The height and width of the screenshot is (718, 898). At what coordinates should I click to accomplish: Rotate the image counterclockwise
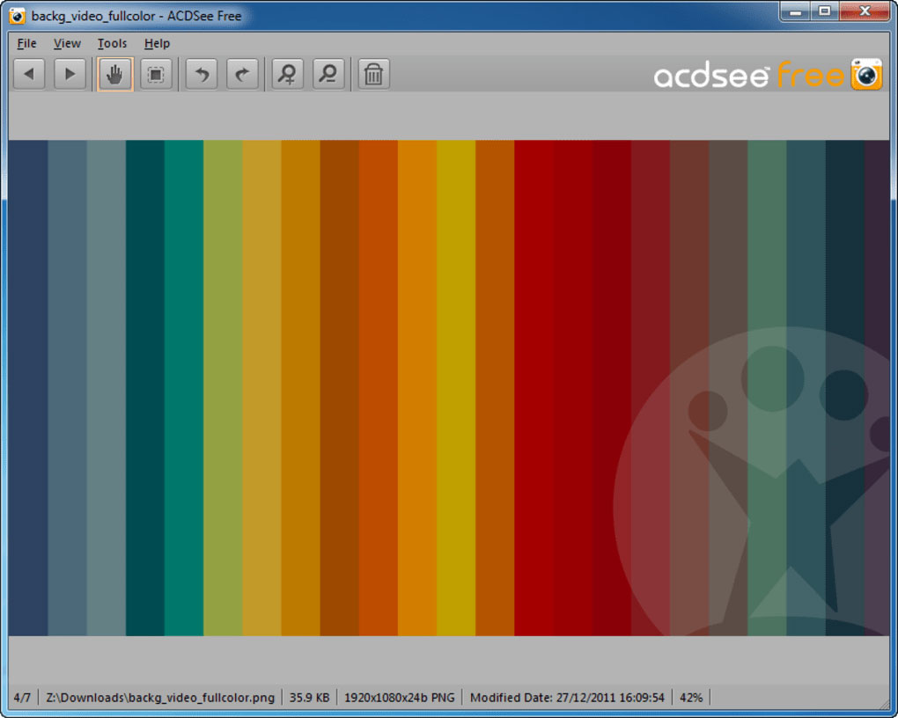click(200, 74)
